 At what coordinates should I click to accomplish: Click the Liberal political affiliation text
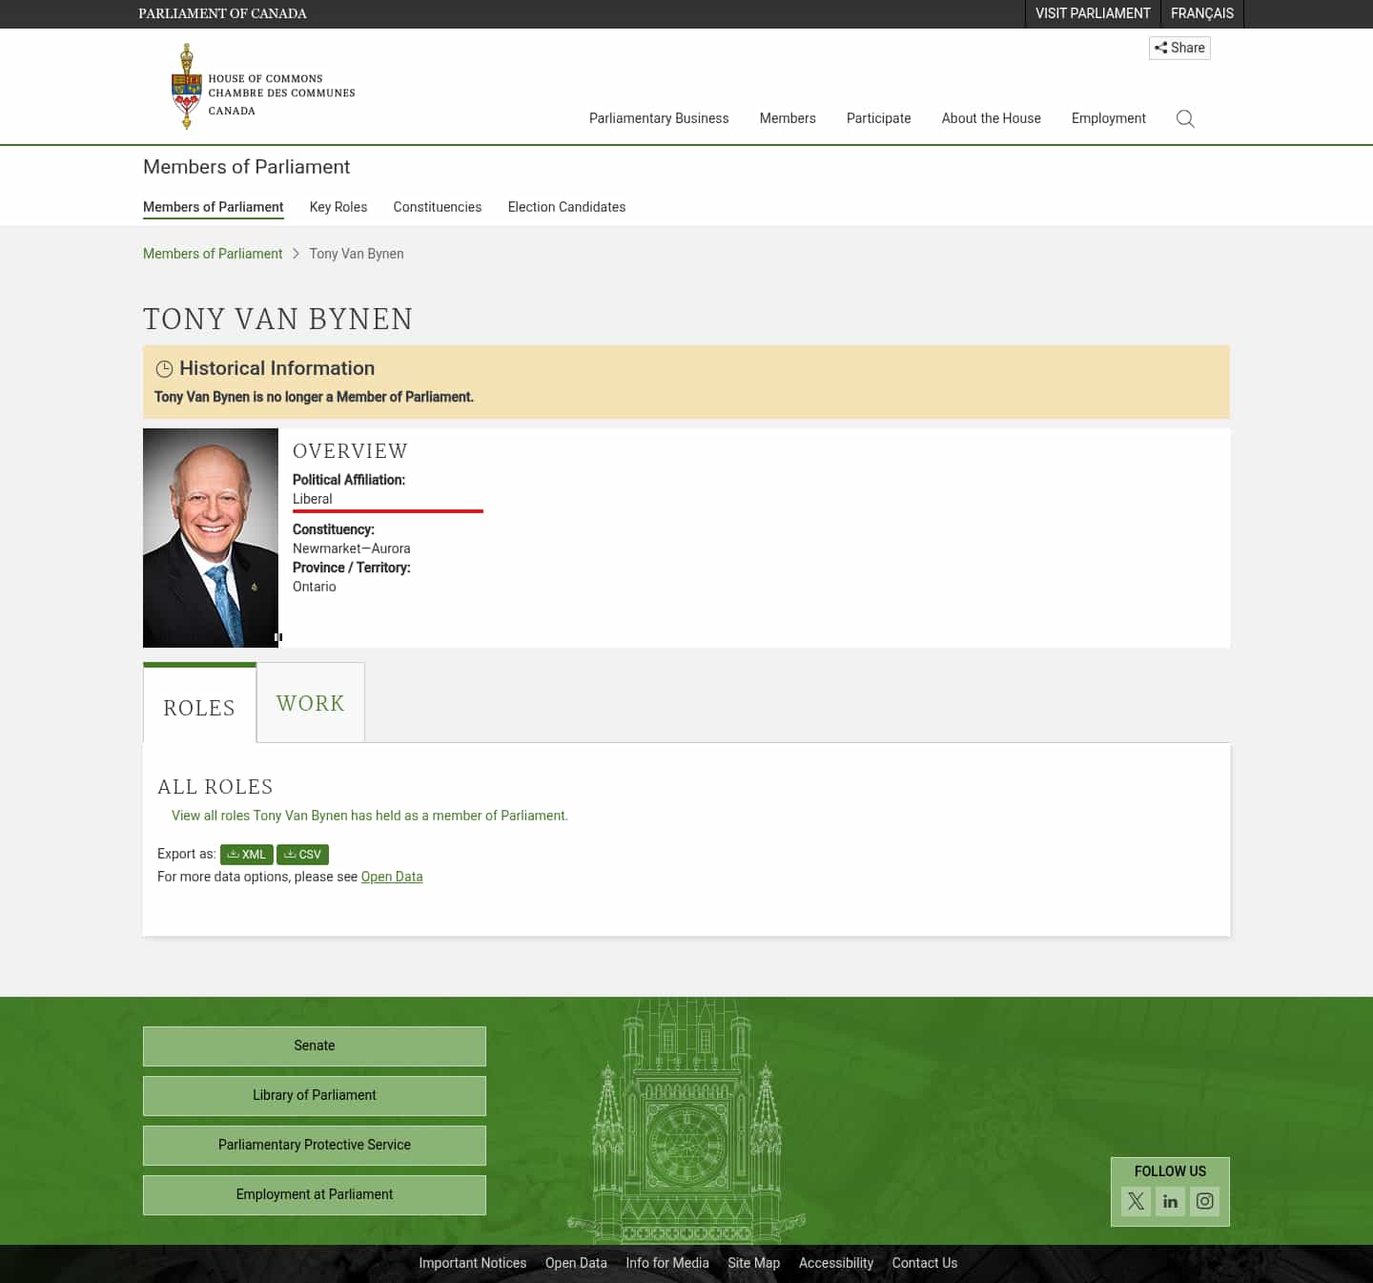(x=313, y=499)
